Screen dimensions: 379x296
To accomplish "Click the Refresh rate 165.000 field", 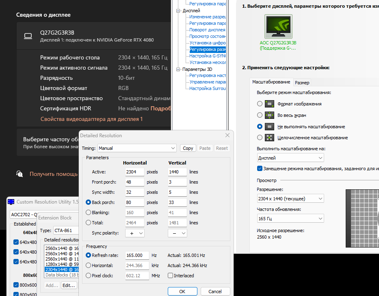I will pyautogui.click(x=137, y=255).
